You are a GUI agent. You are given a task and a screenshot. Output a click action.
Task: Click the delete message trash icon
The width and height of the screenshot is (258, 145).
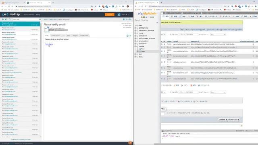coord(124,19)
